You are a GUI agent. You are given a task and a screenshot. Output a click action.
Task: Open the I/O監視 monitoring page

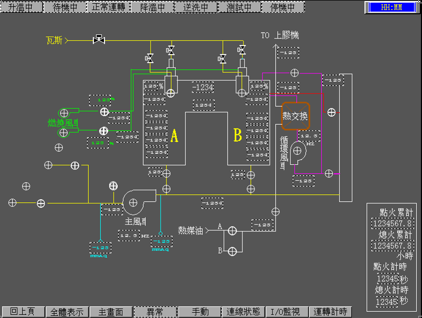(x=286, y=312)
